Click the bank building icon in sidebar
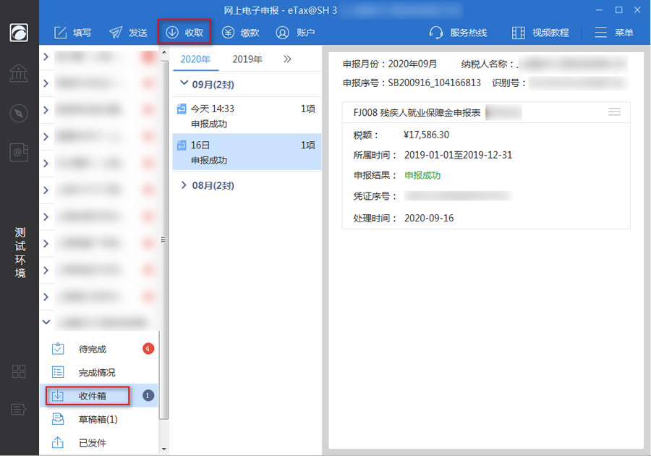The image size is (651, 456). [19, 73]
